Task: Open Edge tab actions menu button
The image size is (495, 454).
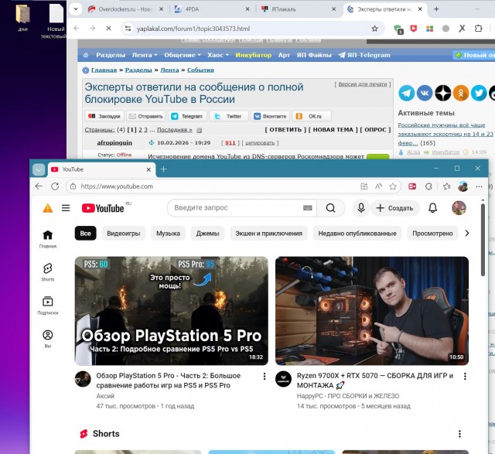Action: [x=39, y=170]
